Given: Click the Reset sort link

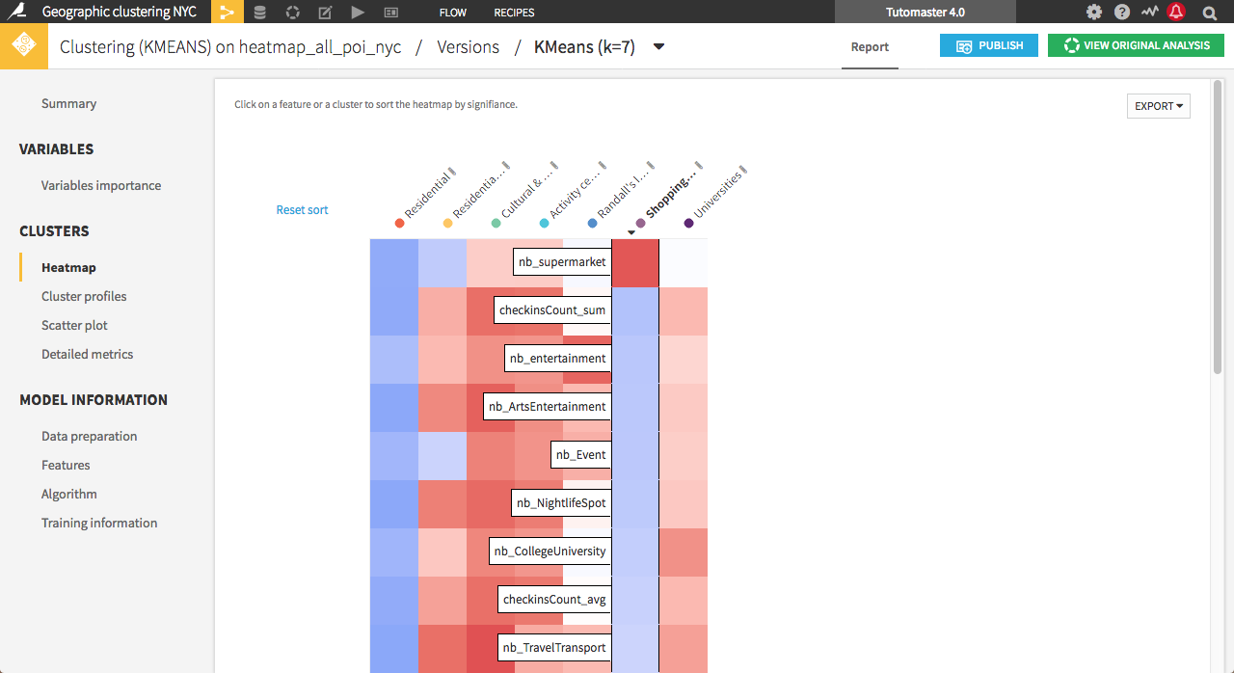Looking at the screenshot, I should (x=302, y=210).
